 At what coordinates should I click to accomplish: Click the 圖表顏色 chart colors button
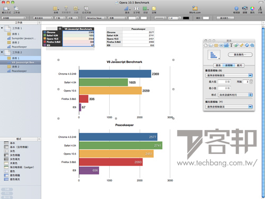pos(240,55)
